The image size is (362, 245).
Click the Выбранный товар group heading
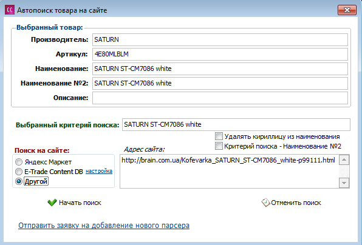point(49,27)
